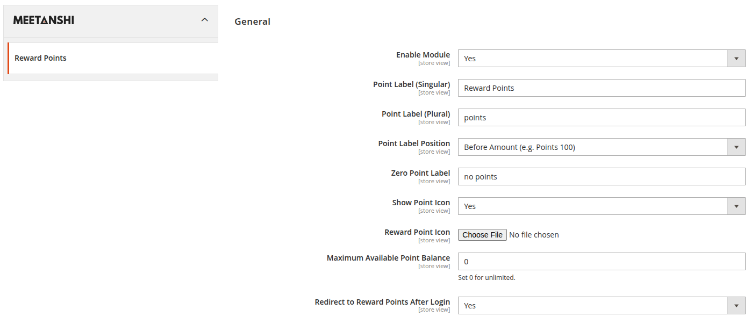The height and width of the screenshot is (324, 751).
Task: Focus the Zero Point Label field
Action: tap(602, 177)
